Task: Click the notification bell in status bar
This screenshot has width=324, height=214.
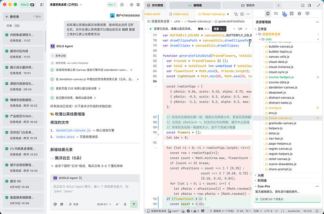Action: 317,211
